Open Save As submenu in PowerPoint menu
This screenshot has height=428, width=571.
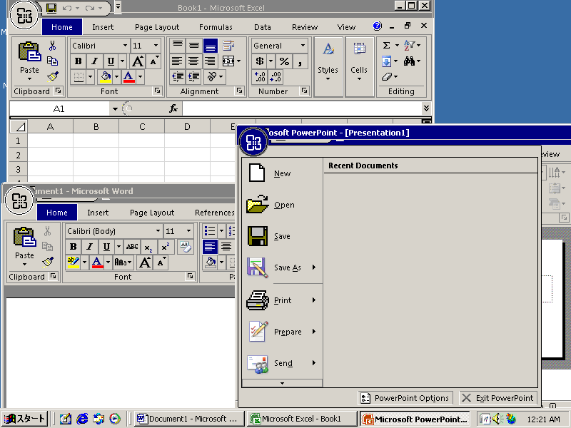(x=282, y=267)
